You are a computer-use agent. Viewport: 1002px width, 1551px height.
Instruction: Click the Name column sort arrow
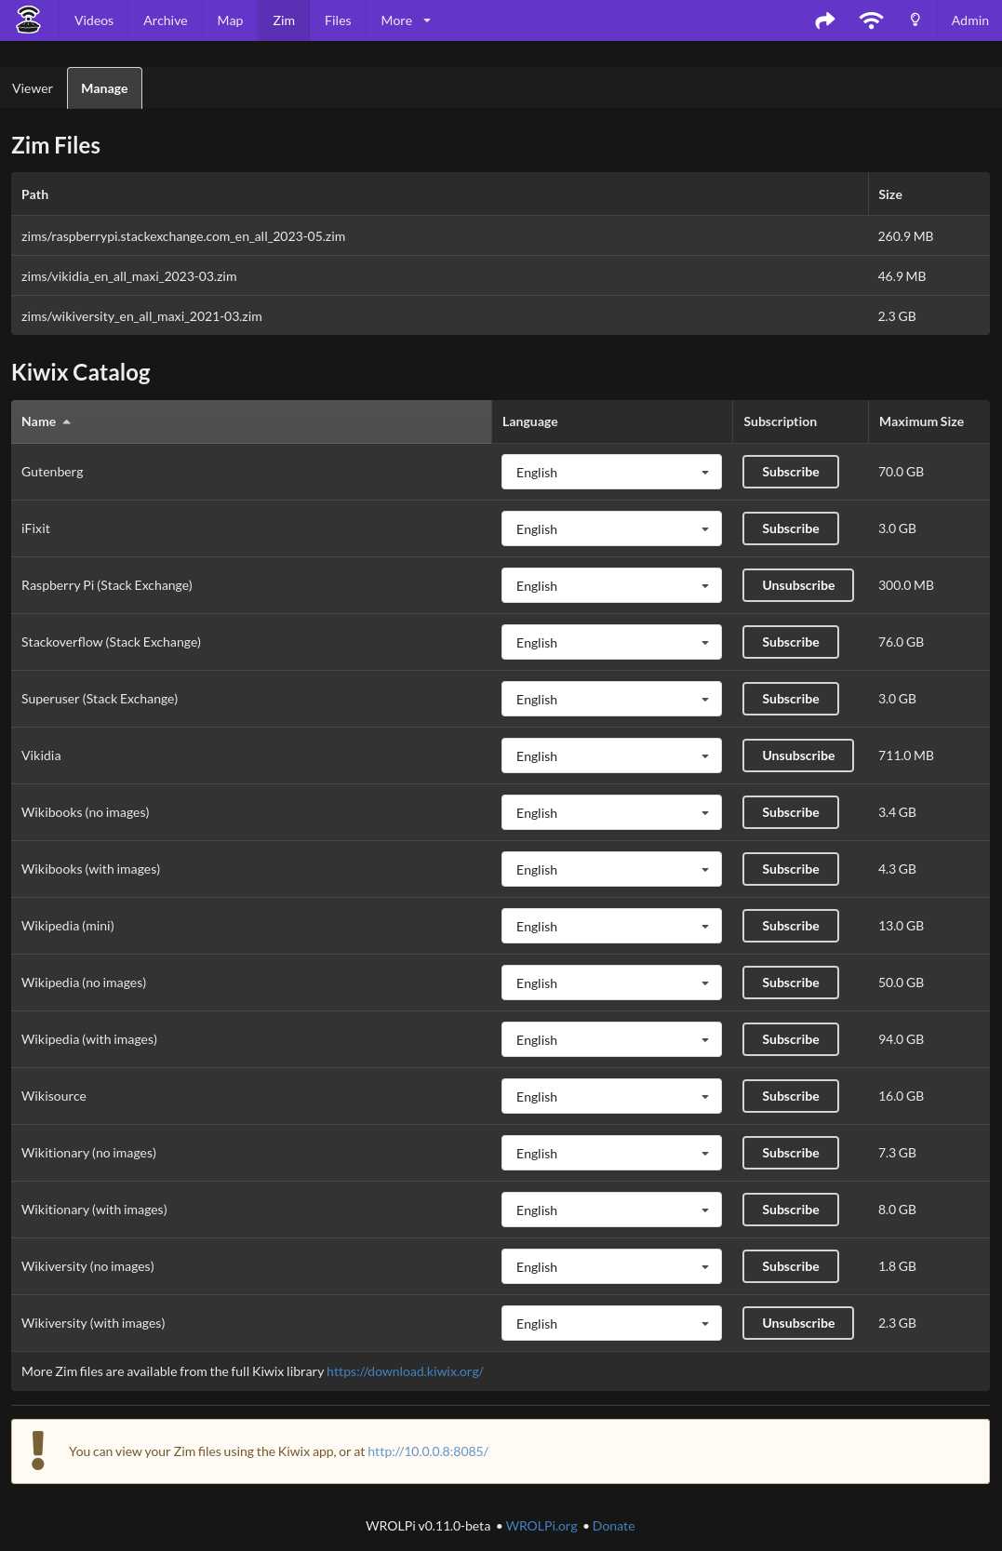(67, 422)
